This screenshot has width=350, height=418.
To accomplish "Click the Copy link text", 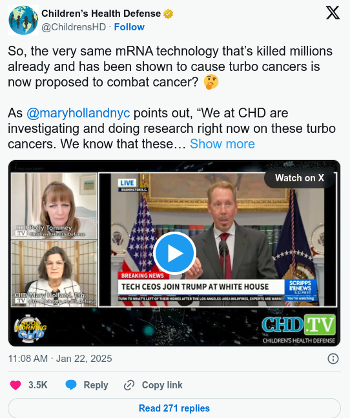I will [162, 385].
